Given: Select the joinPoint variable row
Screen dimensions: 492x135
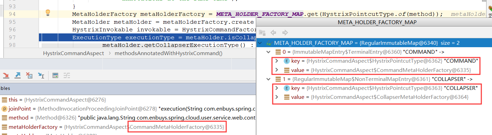Looking at the screenshot, I should [128, 108].
